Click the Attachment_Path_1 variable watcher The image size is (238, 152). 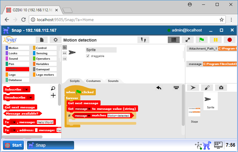212,49
